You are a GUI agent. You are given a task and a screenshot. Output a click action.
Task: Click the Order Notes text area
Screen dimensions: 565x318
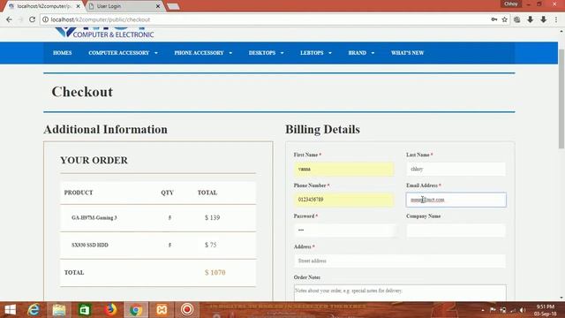400,292
